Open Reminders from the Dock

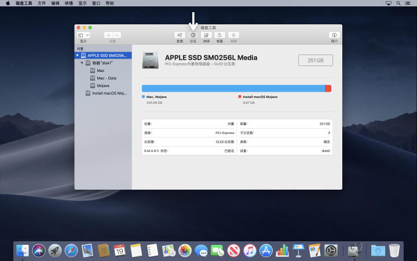(152, 251)
